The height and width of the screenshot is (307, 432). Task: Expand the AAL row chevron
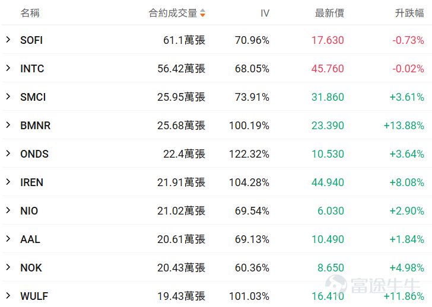(x=8, y=239)
